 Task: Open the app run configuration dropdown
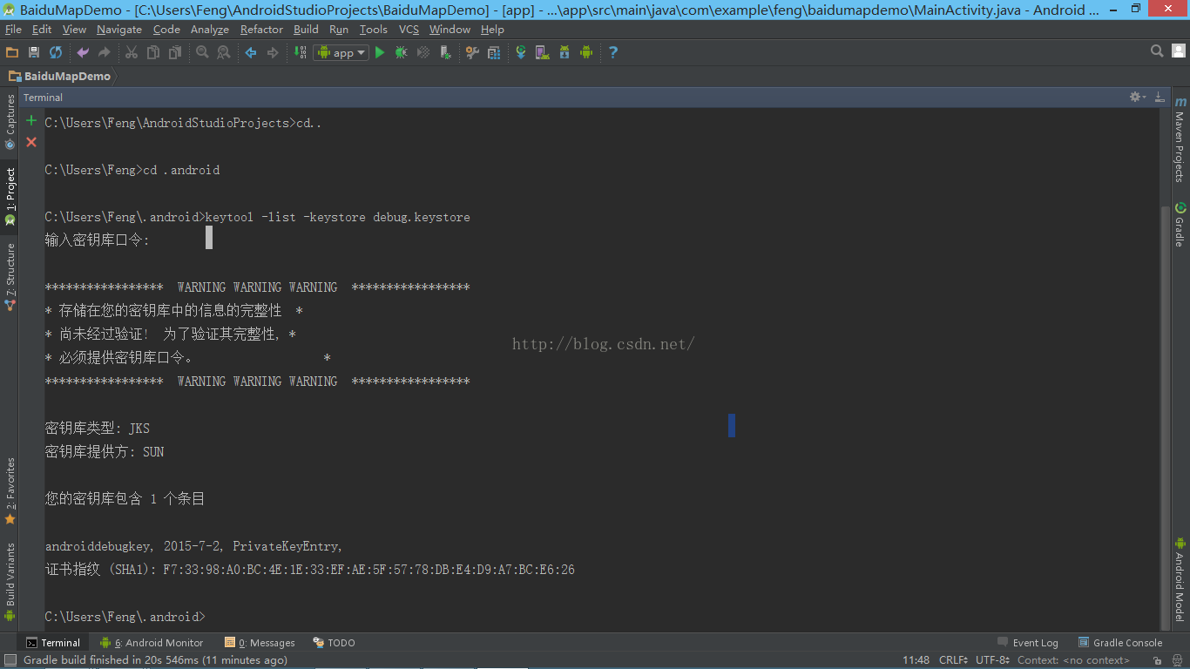[341, 52]
